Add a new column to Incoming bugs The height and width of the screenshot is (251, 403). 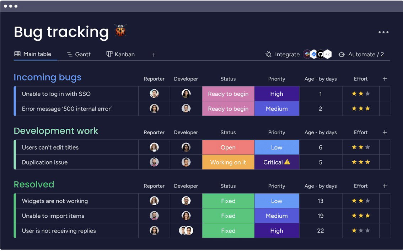point(385,79)
